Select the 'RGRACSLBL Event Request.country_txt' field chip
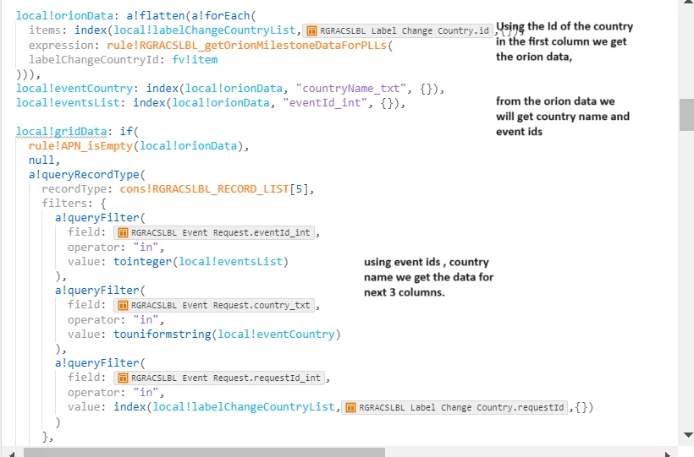 (x=214, y=305)
